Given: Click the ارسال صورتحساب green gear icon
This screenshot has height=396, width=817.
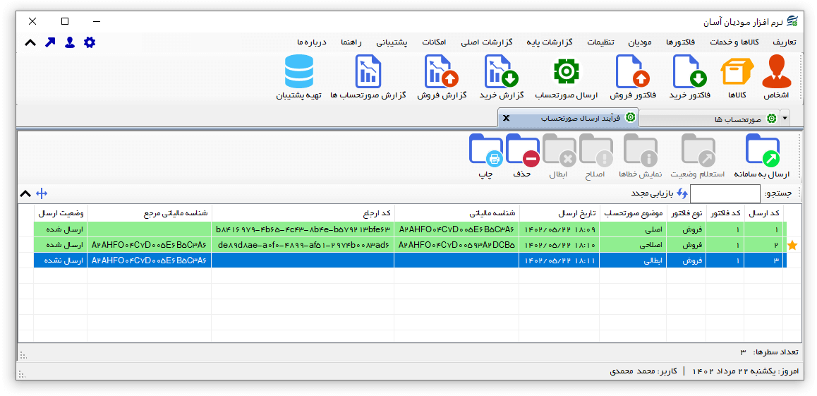Looking at the screenshot, I should point(566,72).
